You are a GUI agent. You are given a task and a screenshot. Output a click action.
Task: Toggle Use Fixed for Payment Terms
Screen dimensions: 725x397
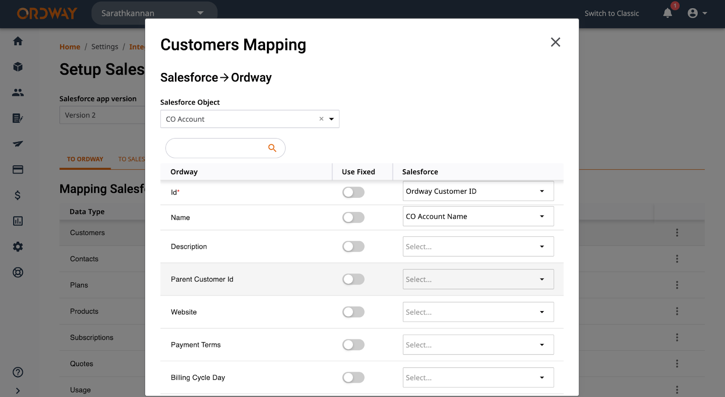pyautogui.click(x=353, y=345)
